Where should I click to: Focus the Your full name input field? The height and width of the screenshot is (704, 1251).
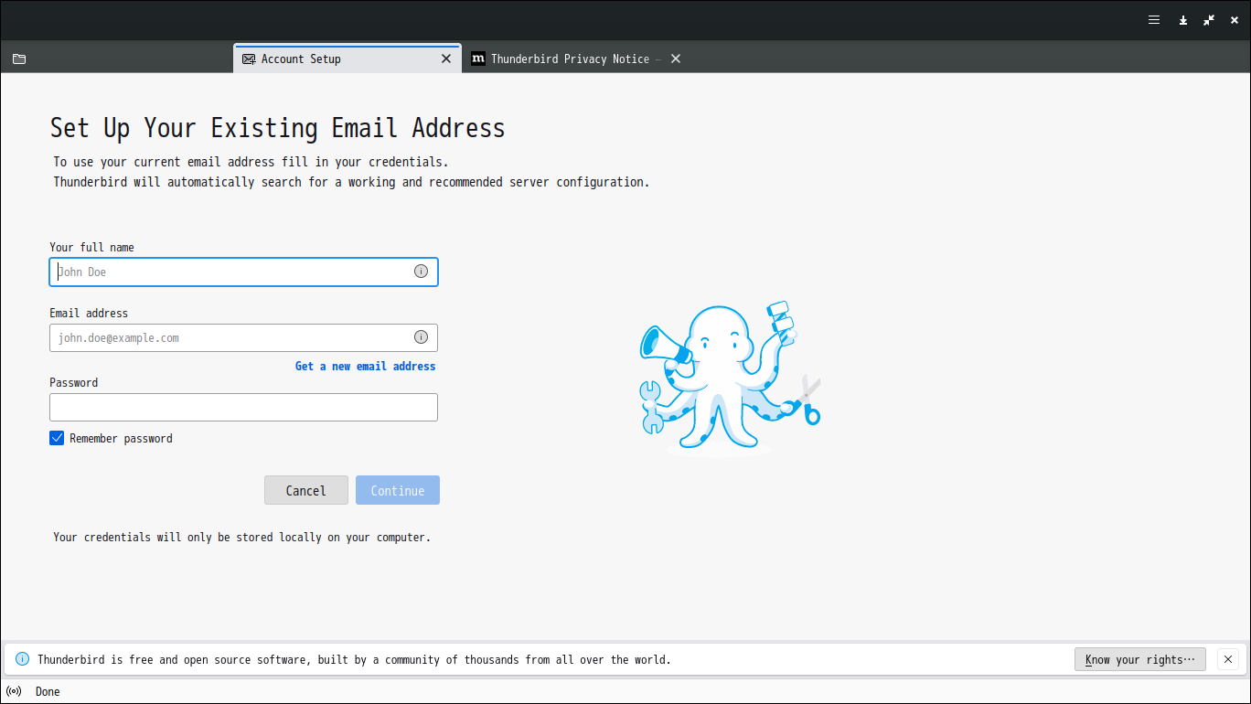(244, 272)
